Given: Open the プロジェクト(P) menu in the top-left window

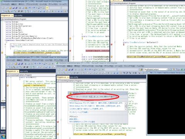Looking at the screenshot, I should (32, 4).
